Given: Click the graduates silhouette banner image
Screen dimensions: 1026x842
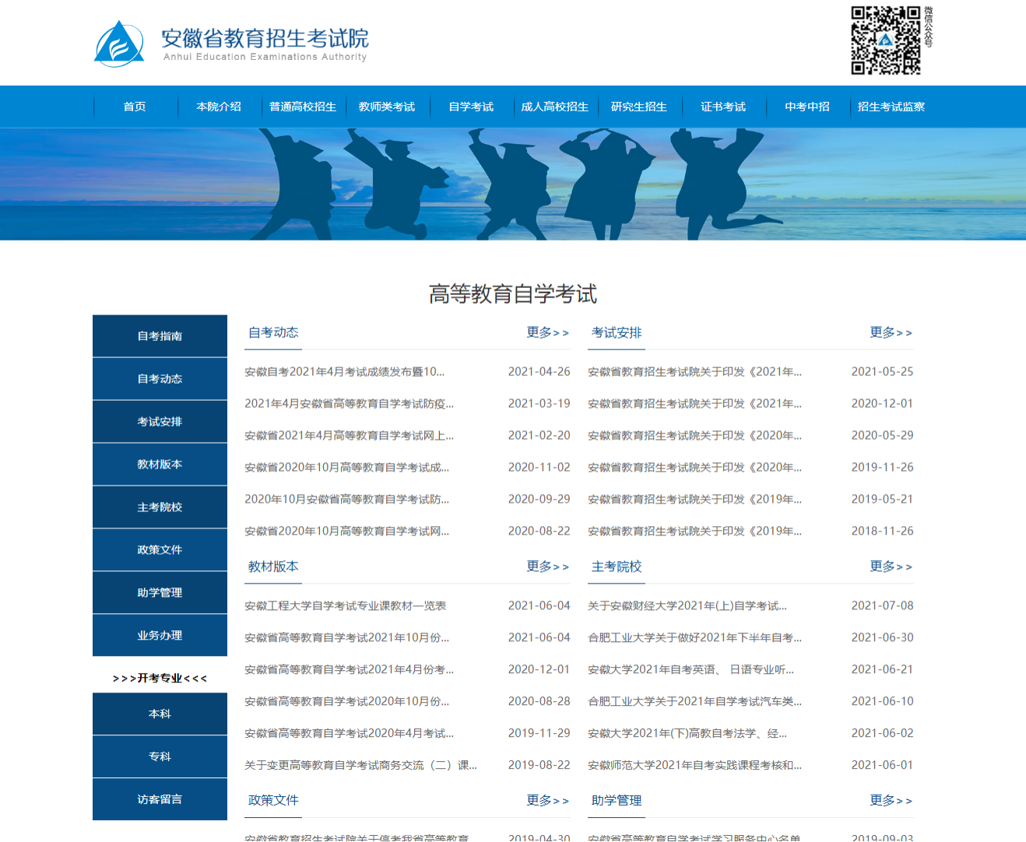Looking at the screenshot, I should click(x=513, y=184).
